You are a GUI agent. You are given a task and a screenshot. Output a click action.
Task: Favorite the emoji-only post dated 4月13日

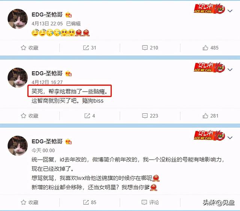pyautogui.click(x=30, y=48)
